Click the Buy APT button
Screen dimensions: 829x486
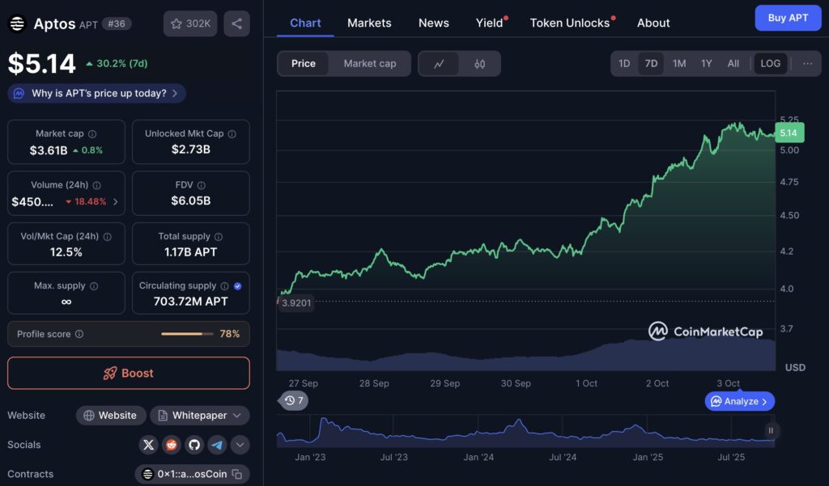click(x=788, y=18)
